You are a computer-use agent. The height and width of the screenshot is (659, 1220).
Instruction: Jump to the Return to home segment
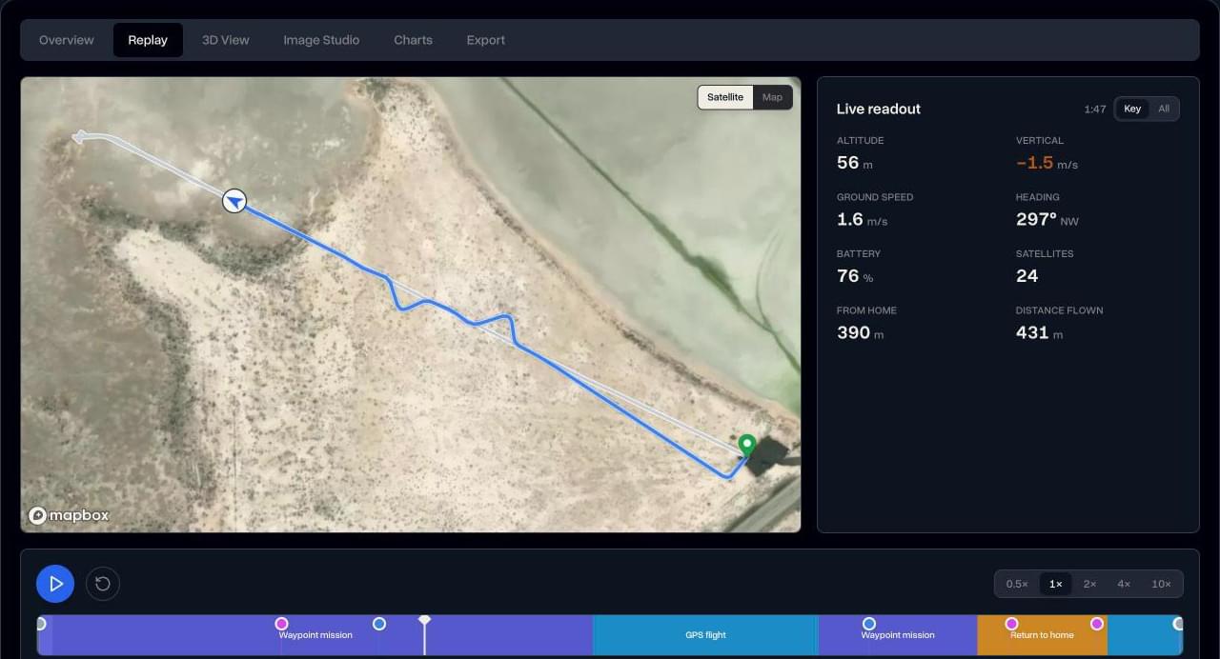1042,635
